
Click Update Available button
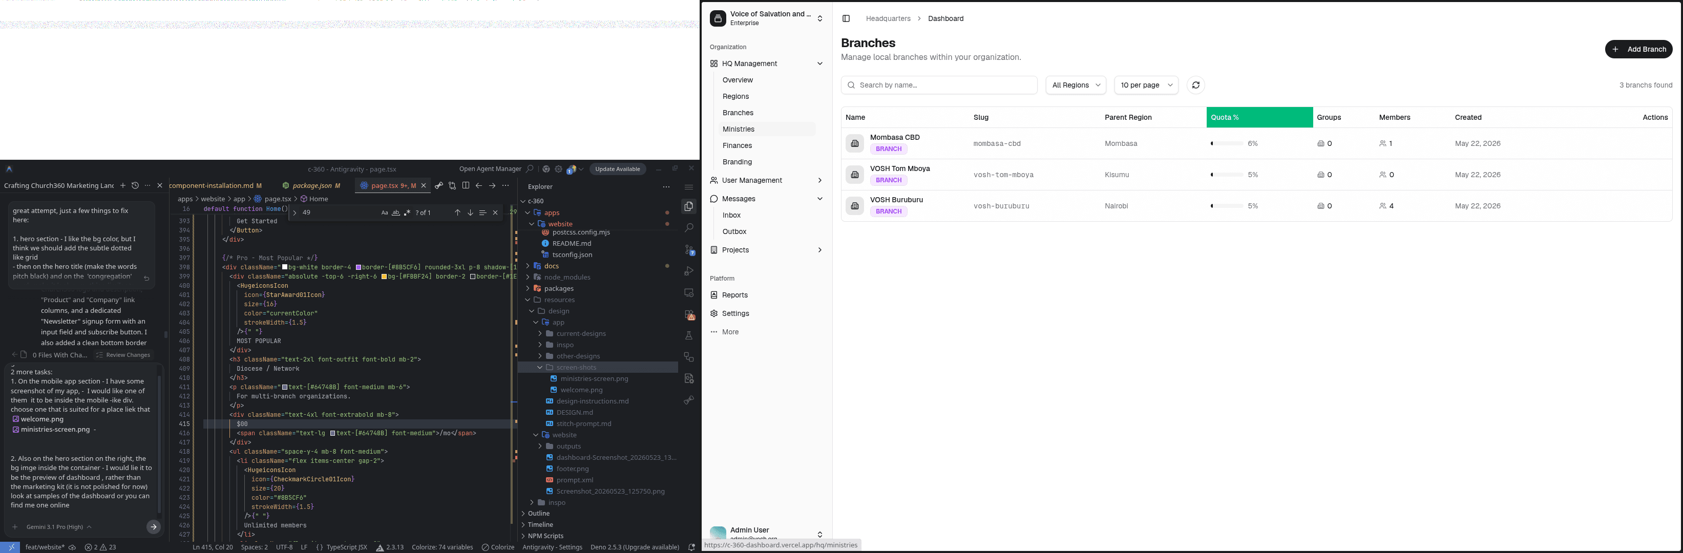click(x=617, y=169)
